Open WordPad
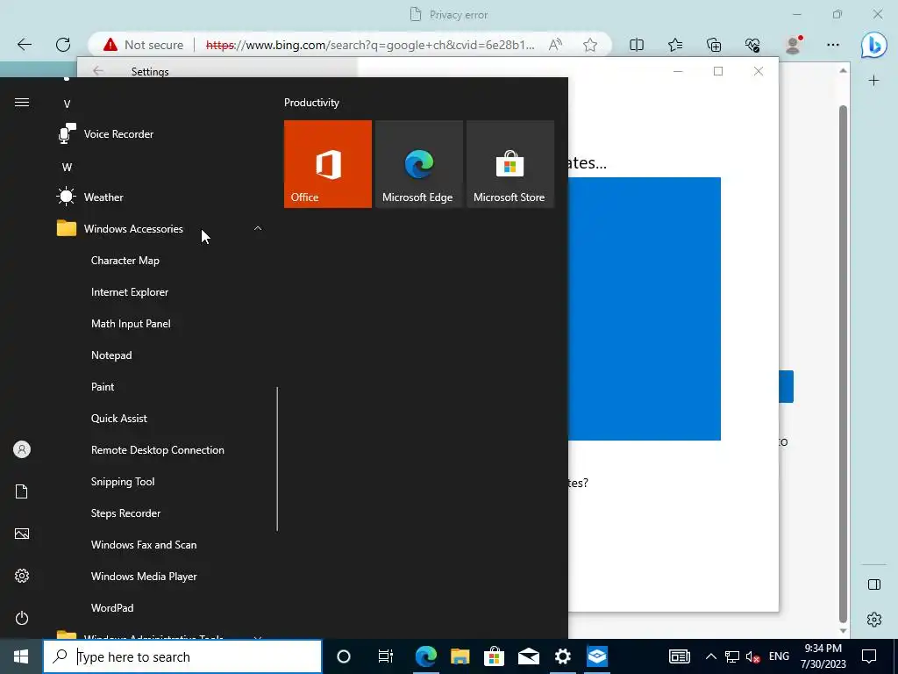 coord(112,607)
